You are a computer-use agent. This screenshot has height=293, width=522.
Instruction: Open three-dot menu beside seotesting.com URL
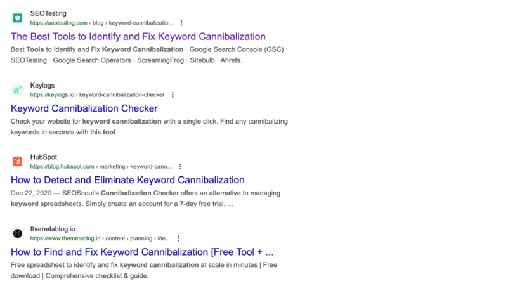(x=181, y=23)
